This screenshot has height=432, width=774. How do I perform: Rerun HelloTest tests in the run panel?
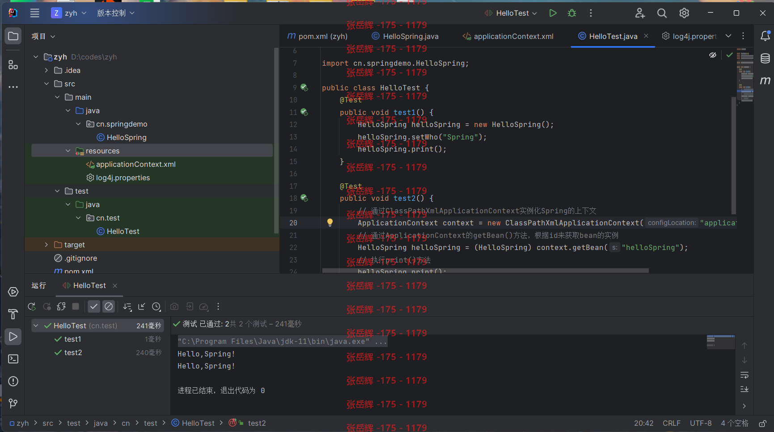(32, 307)
